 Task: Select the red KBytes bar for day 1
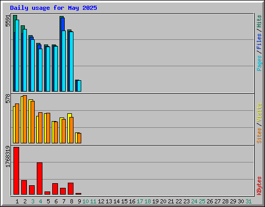pos(17,171)
